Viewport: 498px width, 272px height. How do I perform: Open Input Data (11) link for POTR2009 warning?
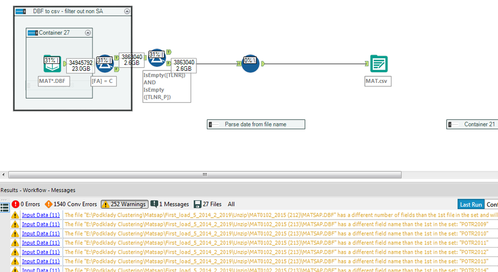[x=41, y=224]
